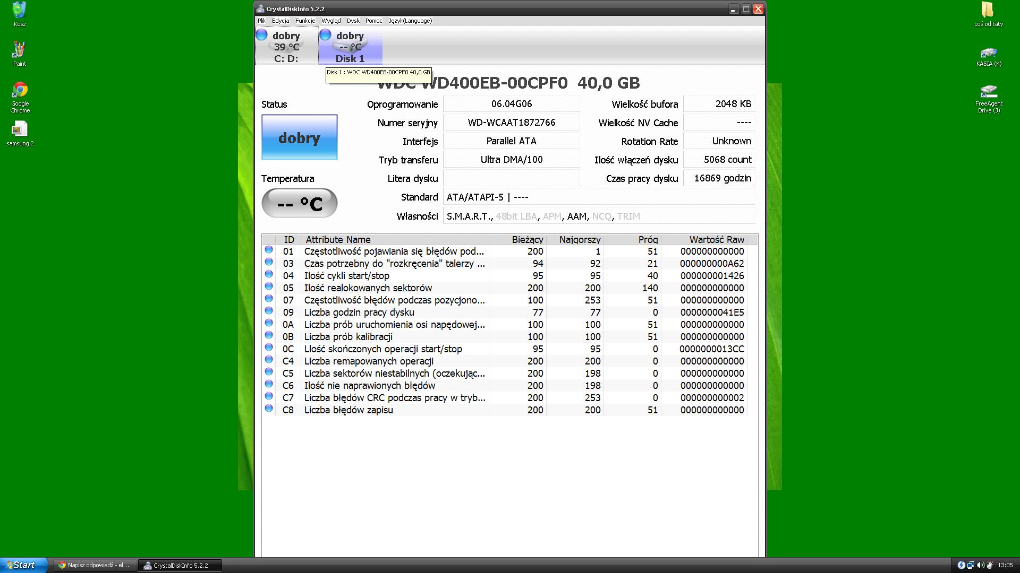Click the status orb for attribute 03
The height and width of the screenshot is (573, 1020).
(x=269, y=262)
